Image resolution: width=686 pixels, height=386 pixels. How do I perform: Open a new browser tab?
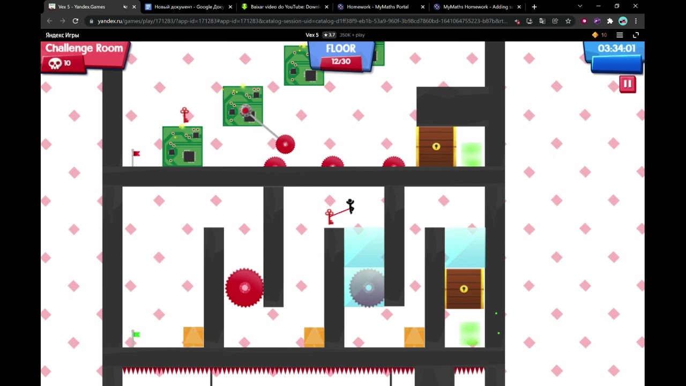[x=534, y=7]
